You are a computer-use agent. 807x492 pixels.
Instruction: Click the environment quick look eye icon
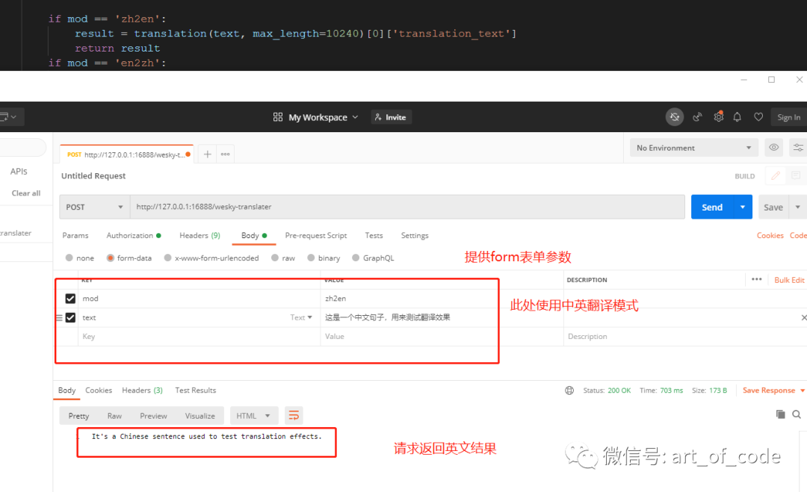773,148
